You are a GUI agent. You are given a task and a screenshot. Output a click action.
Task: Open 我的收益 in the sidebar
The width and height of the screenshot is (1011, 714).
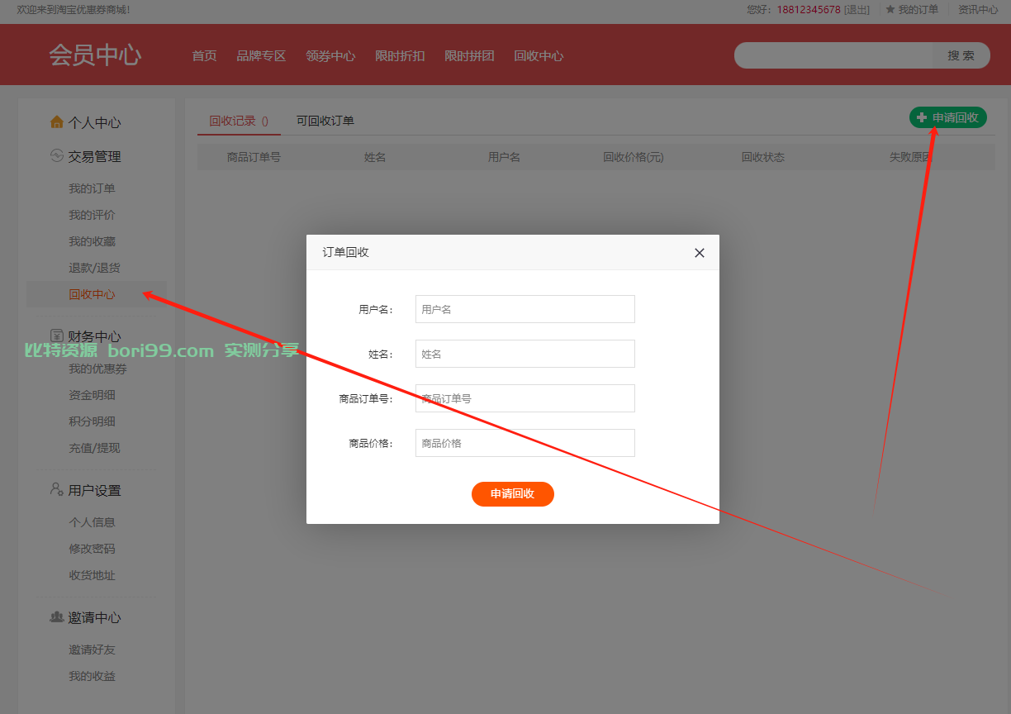coord(92,676)
